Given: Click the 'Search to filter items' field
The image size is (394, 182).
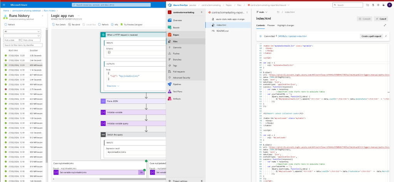Looking at the screenshot, I should tap(23, 45).
